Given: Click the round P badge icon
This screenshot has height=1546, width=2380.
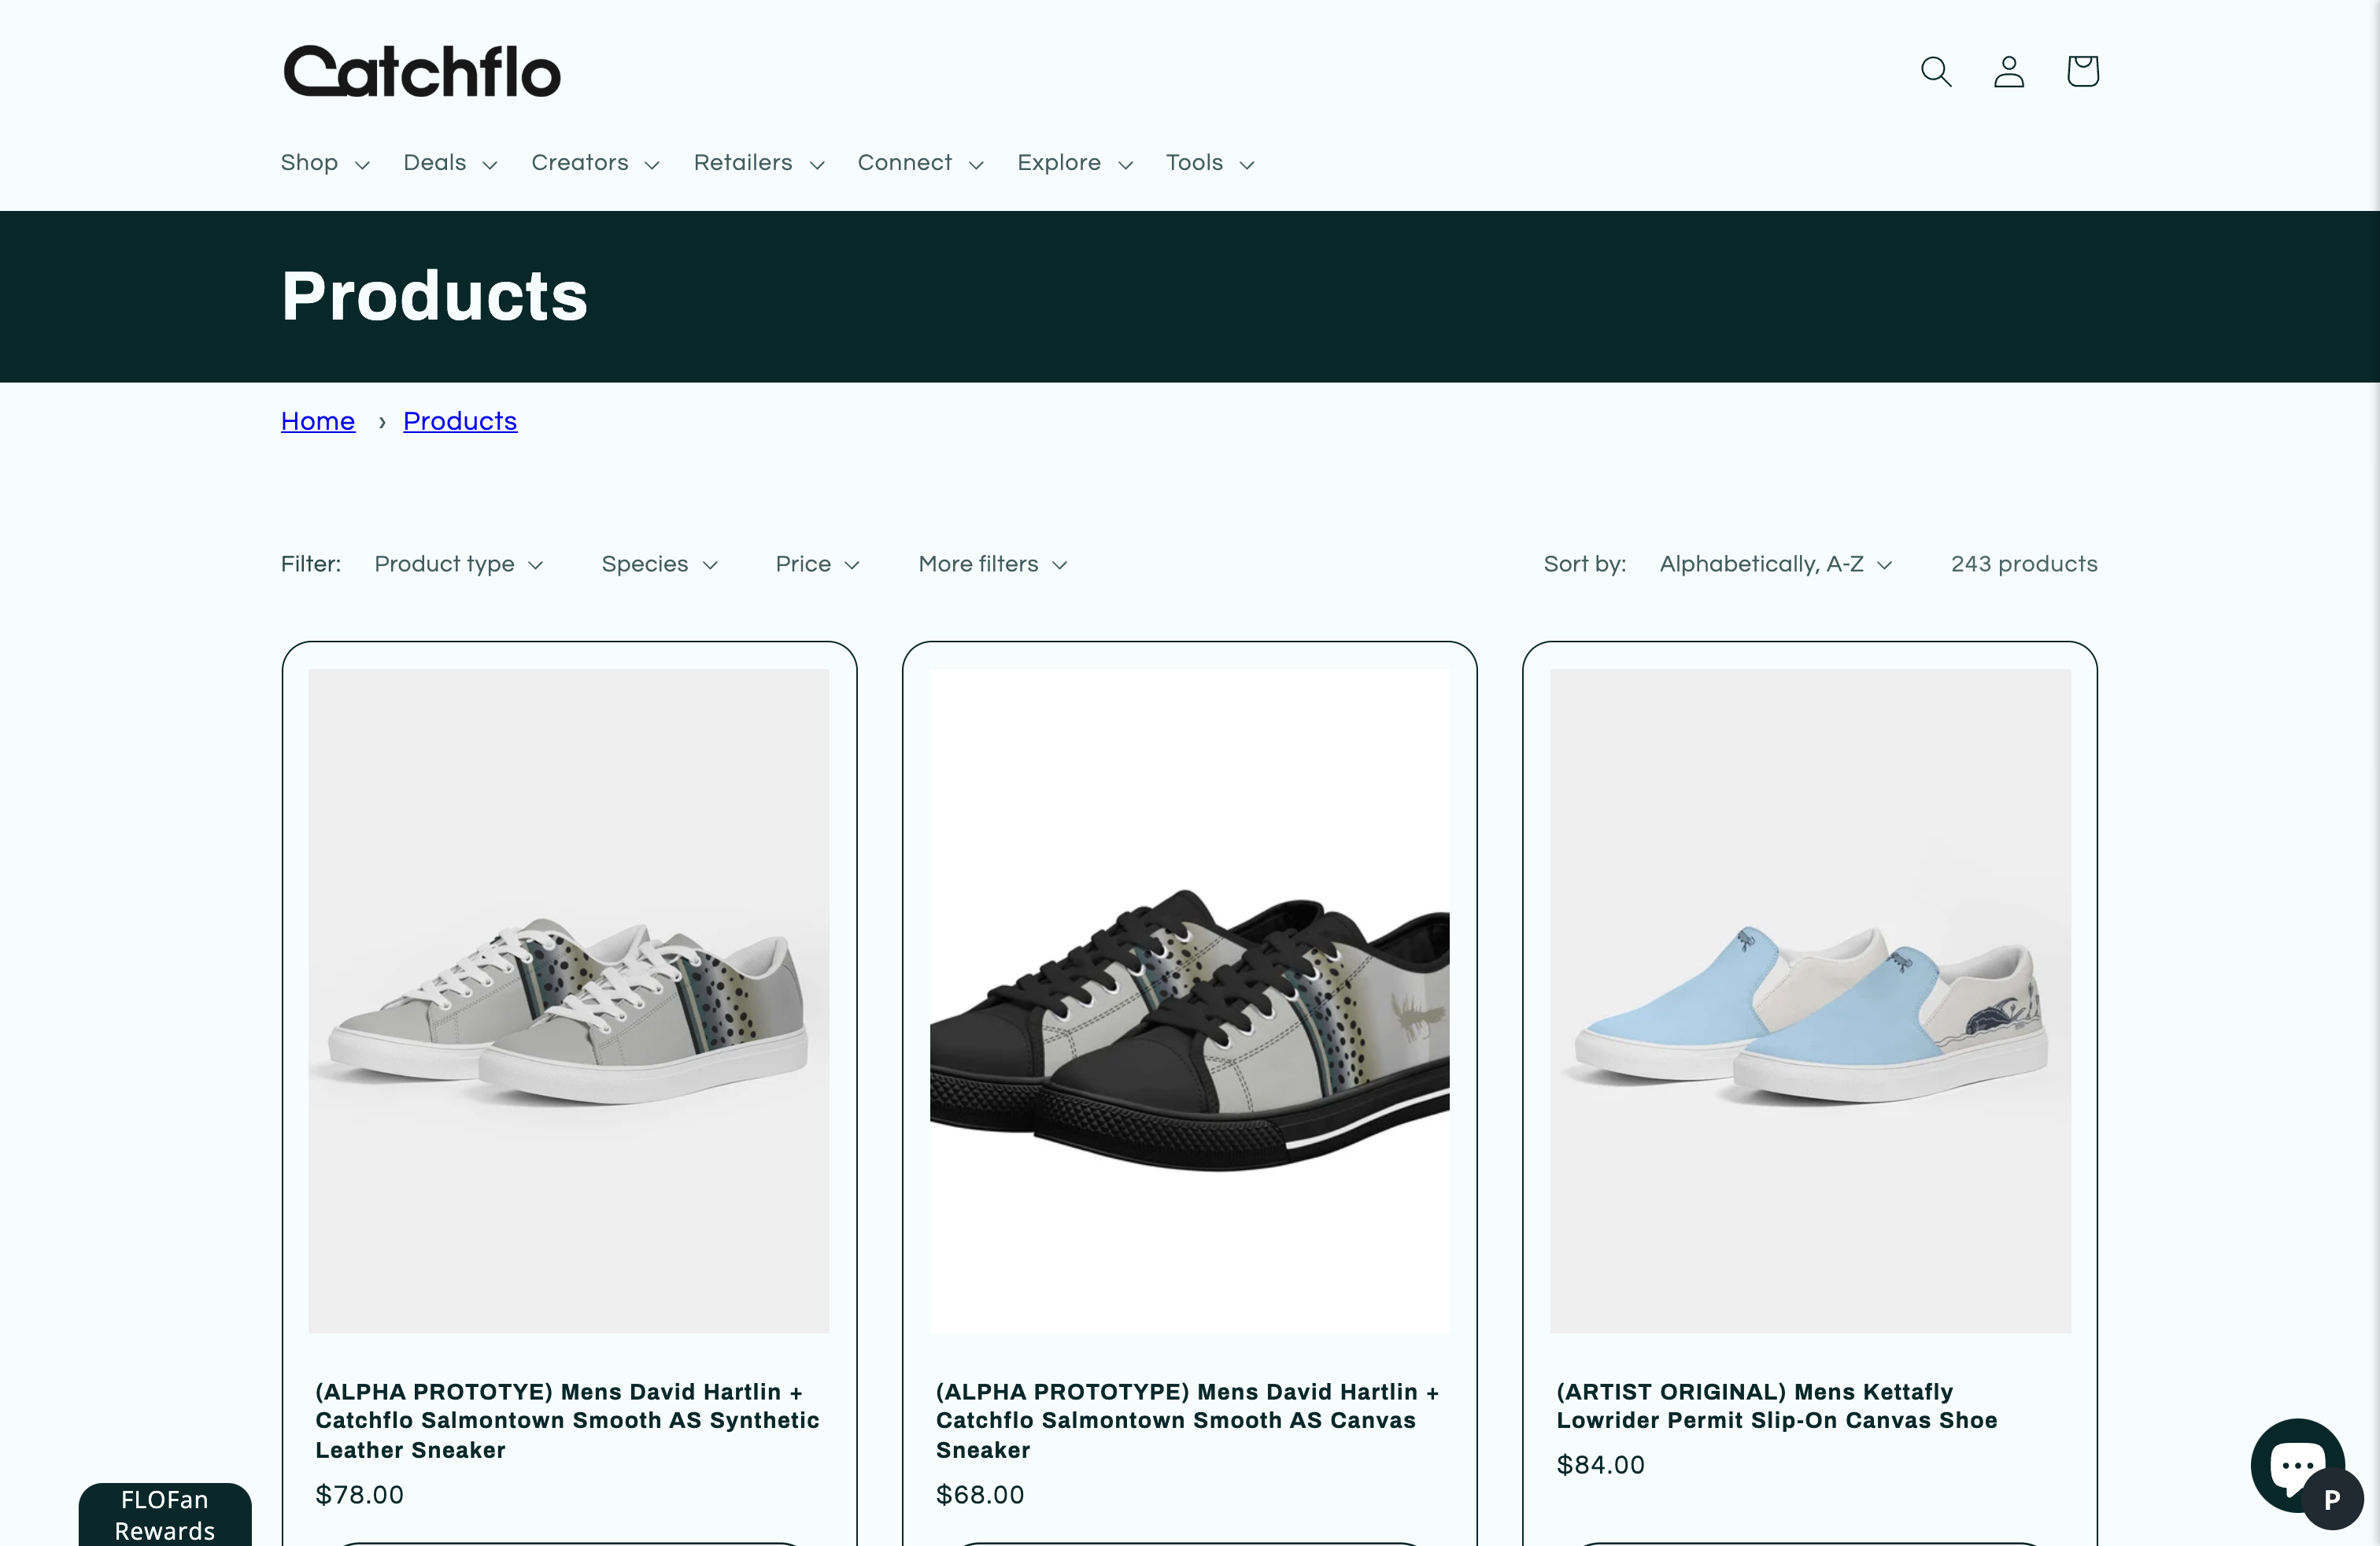Looking at the screenshot, I should point(2333,1499).
